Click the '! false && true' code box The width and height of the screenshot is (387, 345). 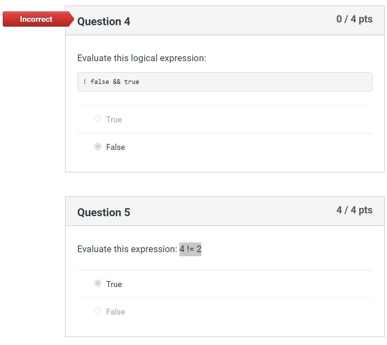(x=225, y=82)
